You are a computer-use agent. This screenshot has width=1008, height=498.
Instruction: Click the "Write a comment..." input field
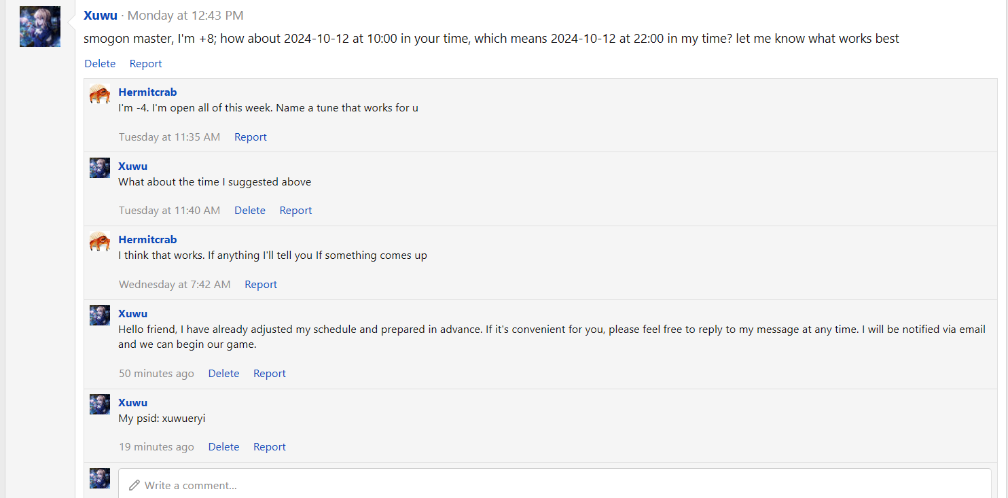pos(554,485)
